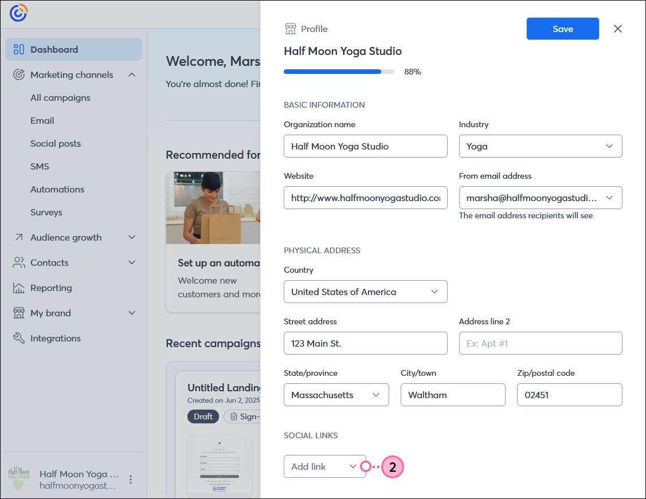This screenshot has height=499, width=646.
Task: Open the Add link dropdown
Action: pos(324,466)
